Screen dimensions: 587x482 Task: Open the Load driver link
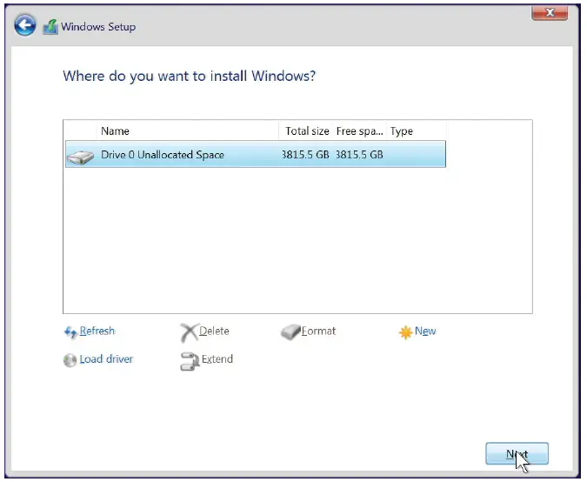click(106, 359)
